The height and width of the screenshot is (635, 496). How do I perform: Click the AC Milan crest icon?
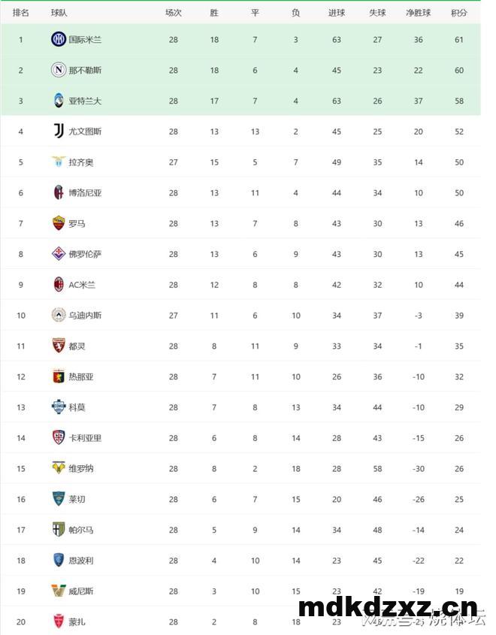tap(59, 285)
